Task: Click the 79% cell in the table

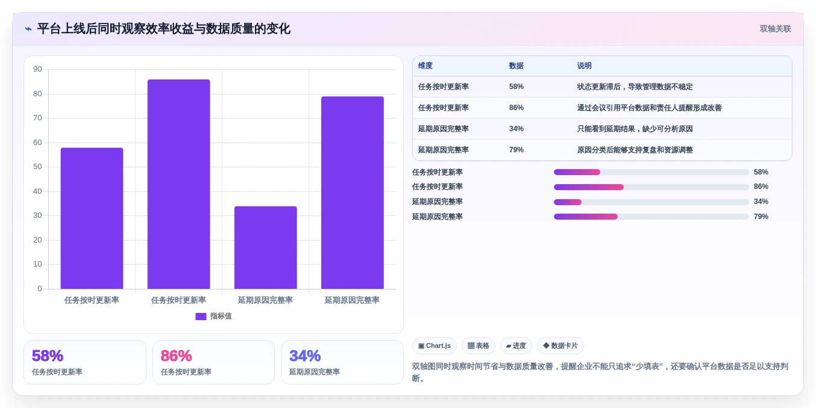Action: point(516,150)
